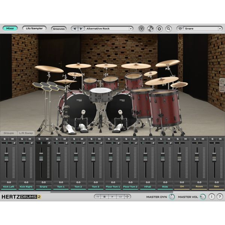The width and height of the screenshot is (225, 225).
Task: Open the Alternative Rock preset dropdown
Action: click(131, 29)
